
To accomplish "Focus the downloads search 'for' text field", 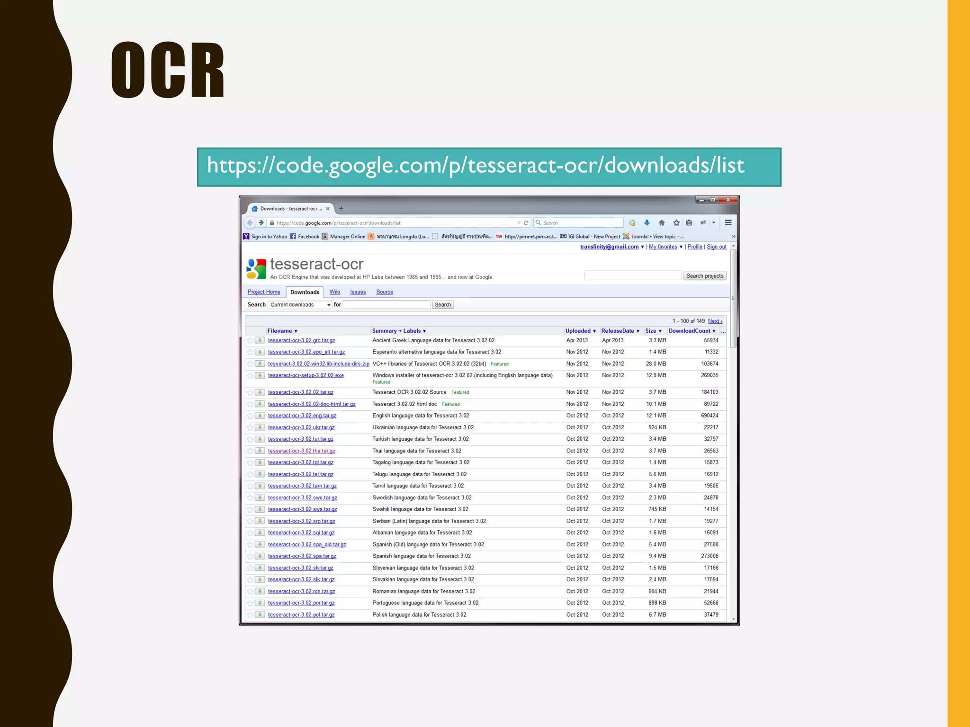I will (386, 305).
